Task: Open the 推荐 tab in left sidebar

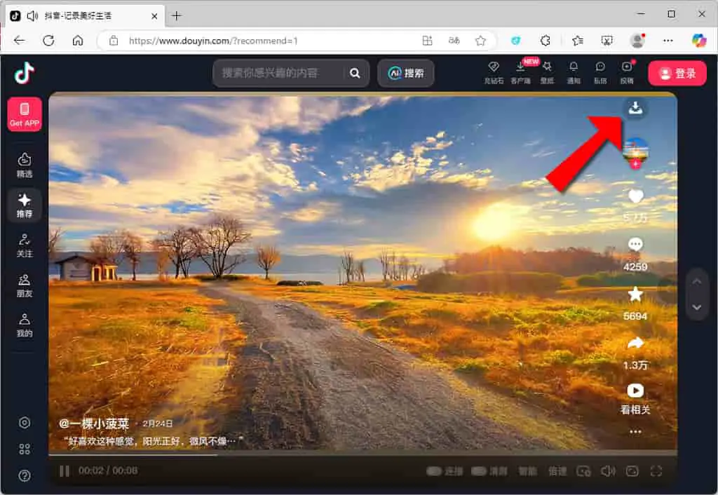Action: pyautogui.click(x=25, y=205)
